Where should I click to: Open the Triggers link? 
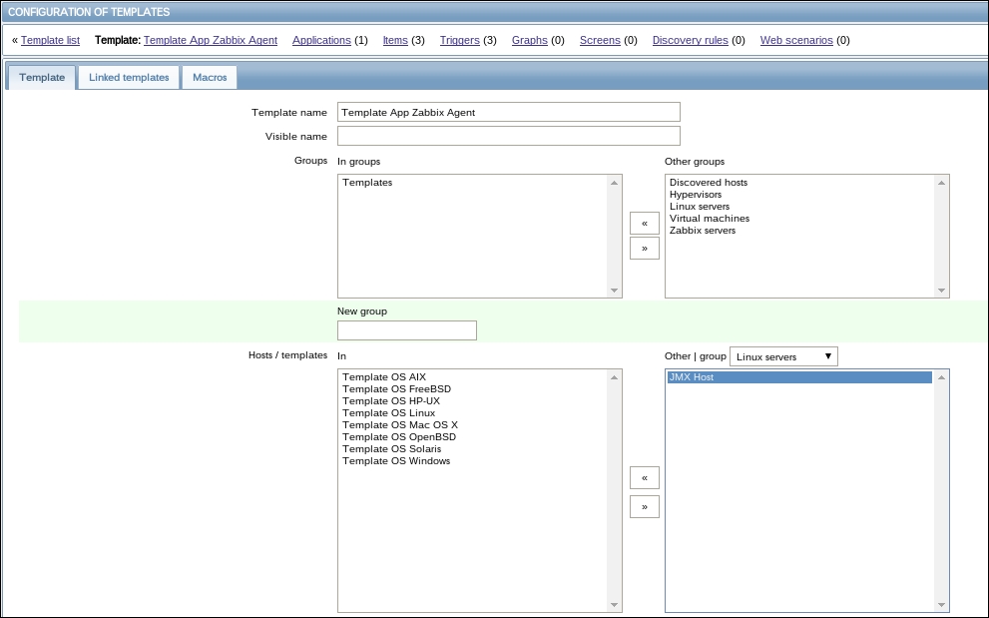tap(459, 41)
